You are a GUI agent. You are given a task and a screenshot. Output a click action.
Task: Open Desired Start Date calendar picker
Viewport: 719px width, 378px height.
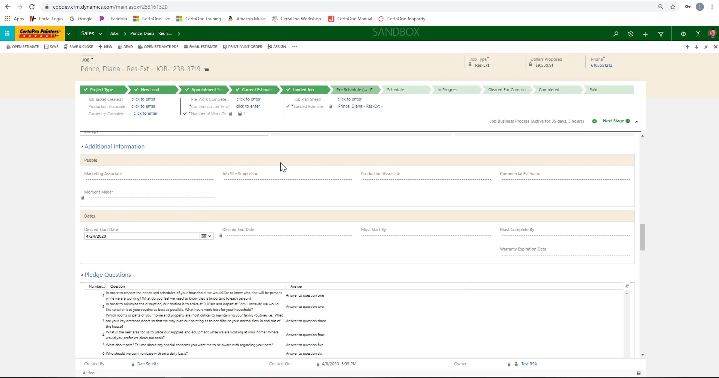point(206,236)
